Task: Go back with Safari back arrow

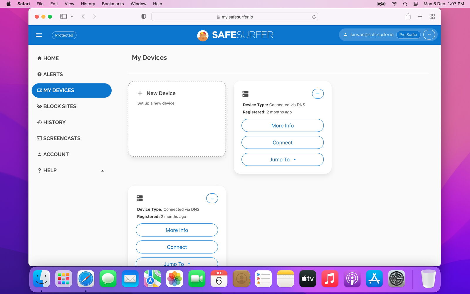Action: (x=83, y=16)
